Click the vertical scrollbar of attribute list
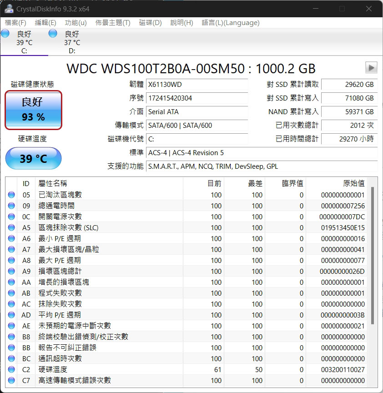This screenshot has height=393, width=383. pos(373,256)
